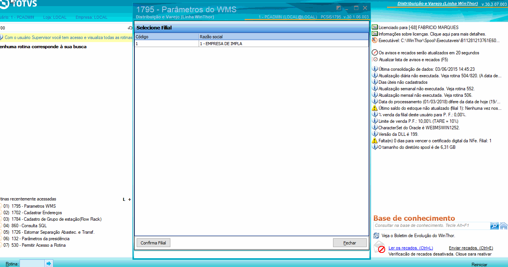
Task: Click the knowledge base search input field
Action: [x=432, y=226]
